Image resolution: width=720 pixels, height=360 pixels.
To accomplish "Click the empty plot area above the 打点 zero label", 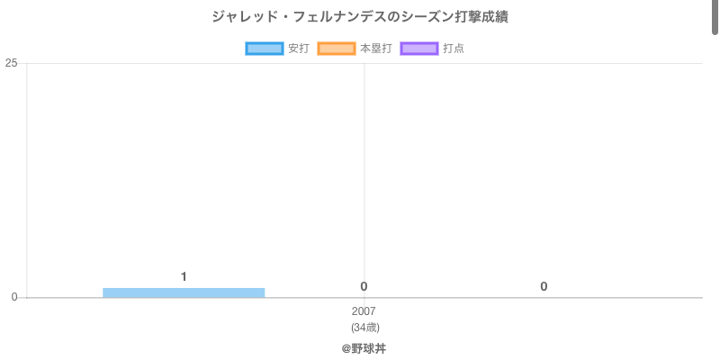I will (x=544, y=180).
